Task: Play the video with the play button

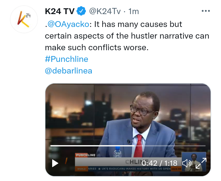Action: tap(55, 163)
